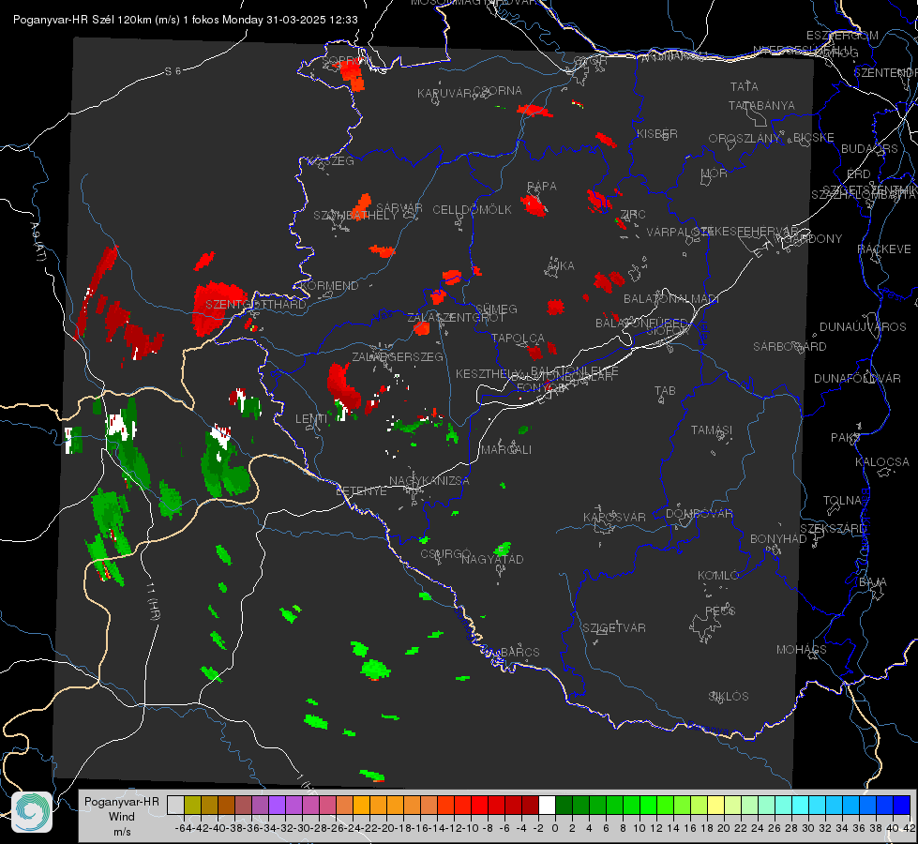Click the DOMBOVAR label

pos(699,513)
